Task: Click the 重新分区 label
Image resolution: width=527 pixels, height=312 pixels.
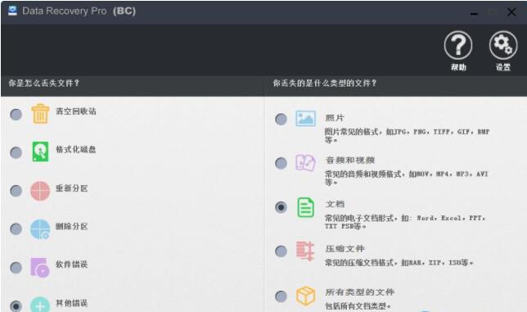Action: pos(71,188)
